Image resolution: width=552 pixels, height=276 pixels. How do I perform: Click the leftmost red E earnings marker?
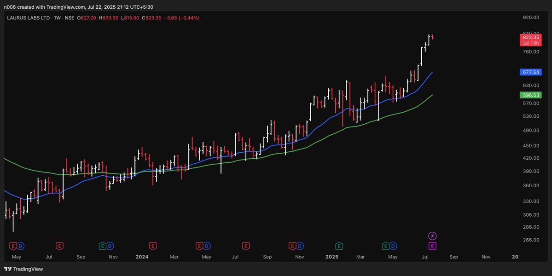(x=13, y=246)
